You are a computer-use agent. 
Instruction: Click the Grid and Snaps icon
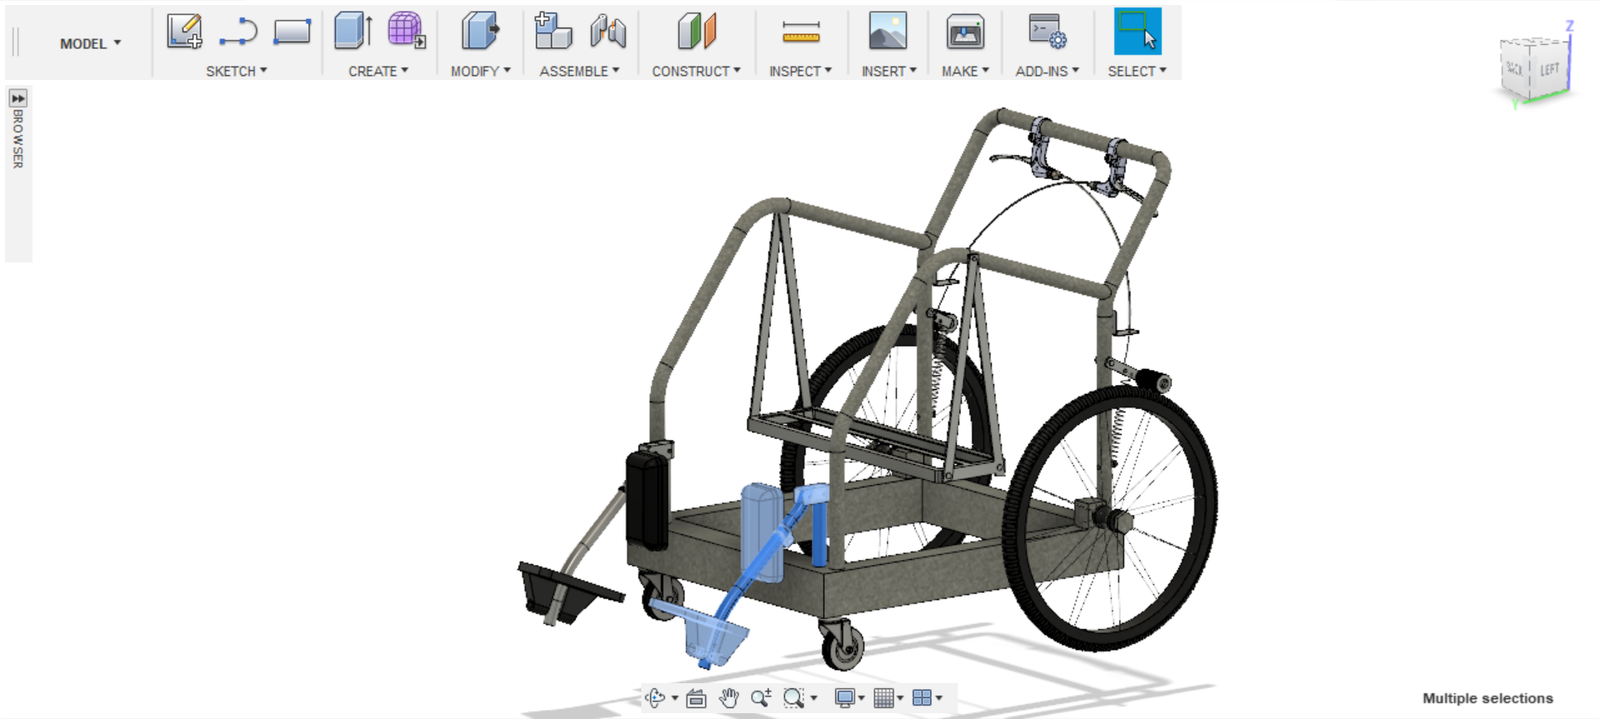(884, 698)
